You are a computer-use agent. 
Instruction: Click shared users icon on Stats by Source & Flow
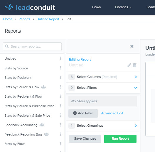43,87
